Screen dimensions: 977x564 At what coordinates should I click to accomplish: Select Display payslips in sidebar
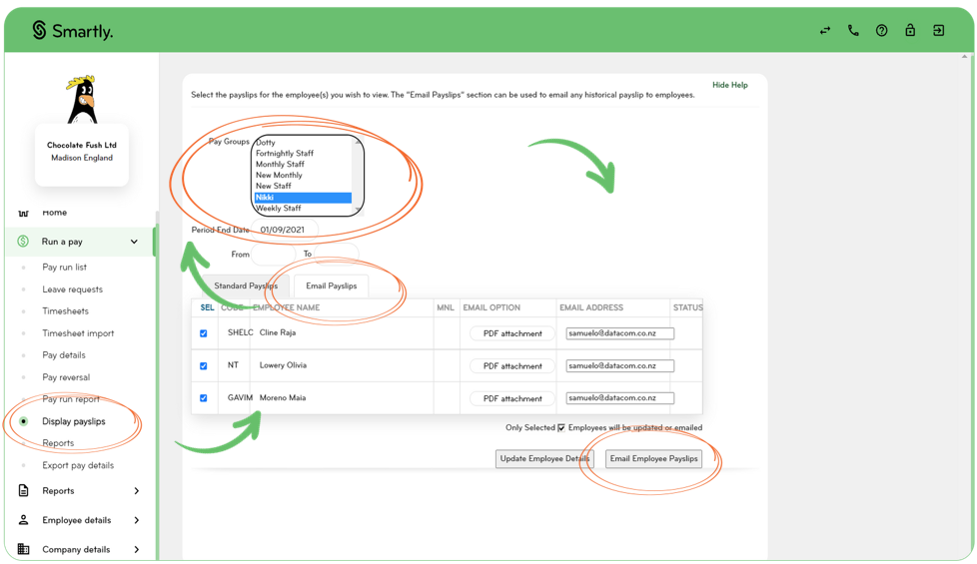pos(74,421)
